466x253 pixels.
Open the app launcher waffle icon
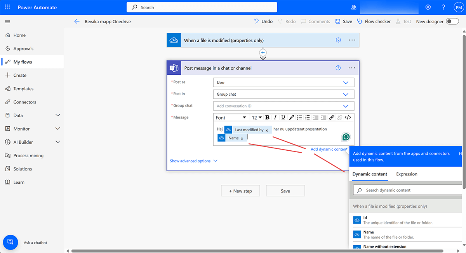8,7
